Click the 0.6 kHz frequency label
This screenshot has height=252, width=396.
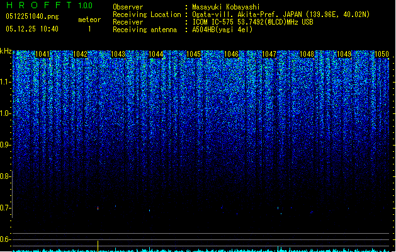pyautogui.click(x=5, y=239)
